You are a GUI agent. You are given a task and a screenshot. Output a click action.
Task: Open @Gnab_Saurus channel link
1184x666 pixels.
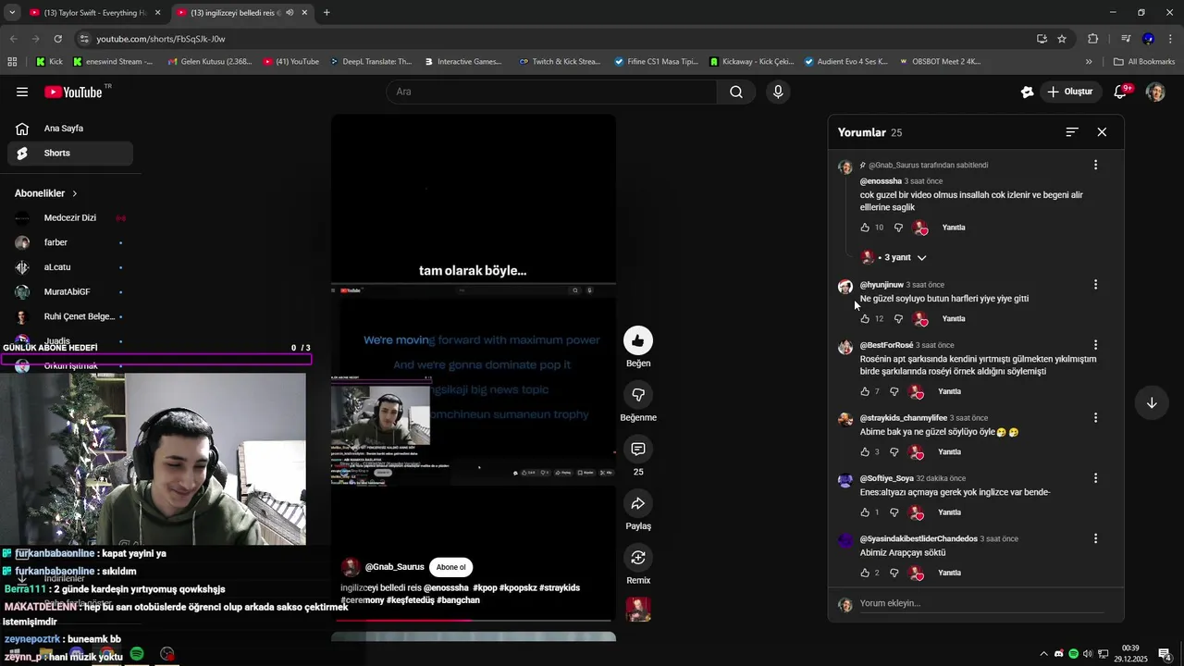395,567
